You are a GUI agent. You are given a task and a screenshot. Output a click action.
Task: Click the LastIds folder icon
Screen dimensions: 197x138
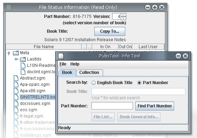click(23, 59)
